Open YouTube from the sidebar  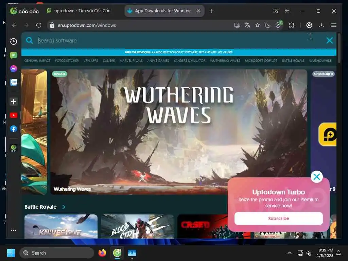(14, 116)
